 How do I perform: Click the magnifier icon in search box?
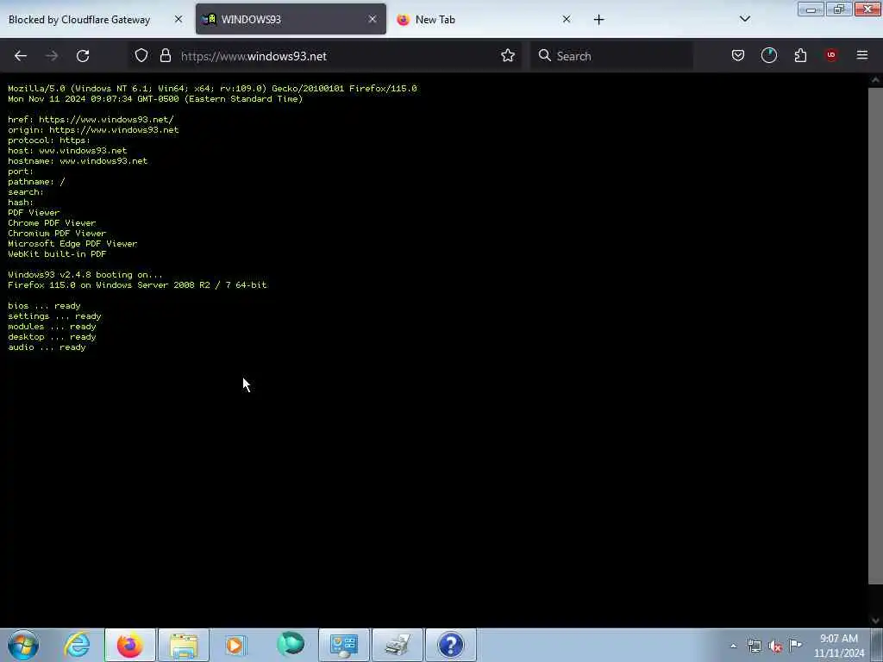(545, 56)
